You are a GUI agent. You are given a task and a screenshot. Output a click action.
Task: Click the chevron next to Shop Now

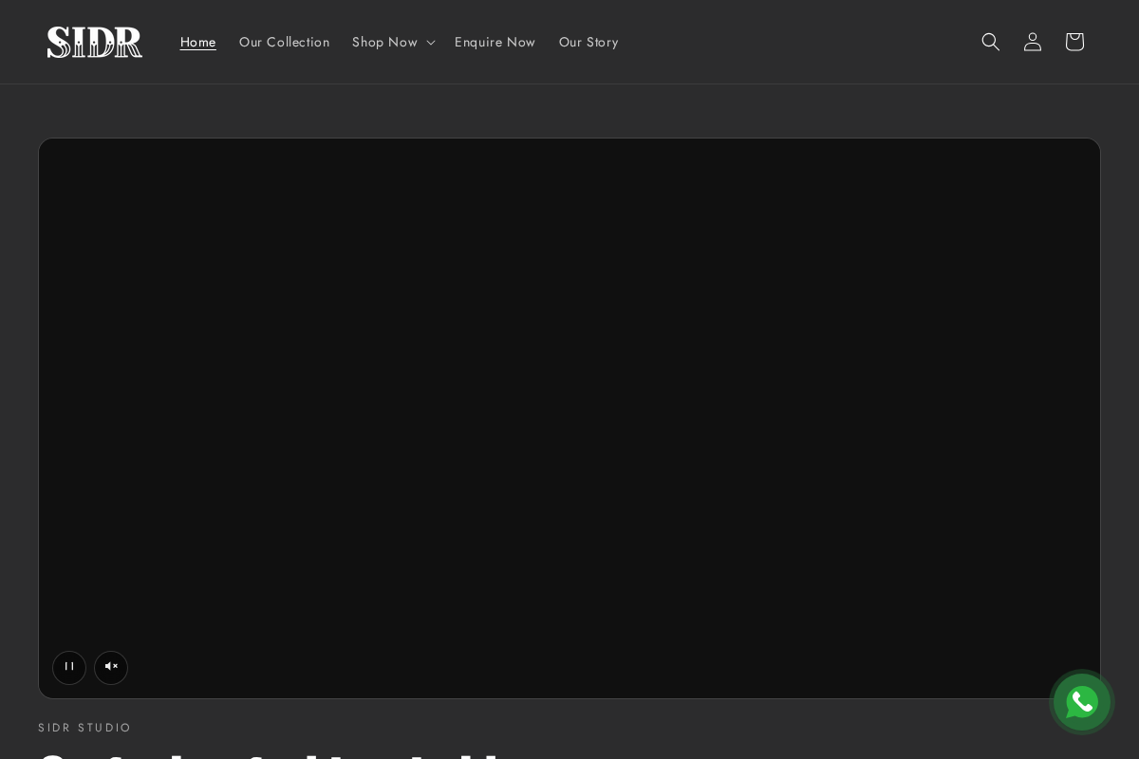coord(431,42)
